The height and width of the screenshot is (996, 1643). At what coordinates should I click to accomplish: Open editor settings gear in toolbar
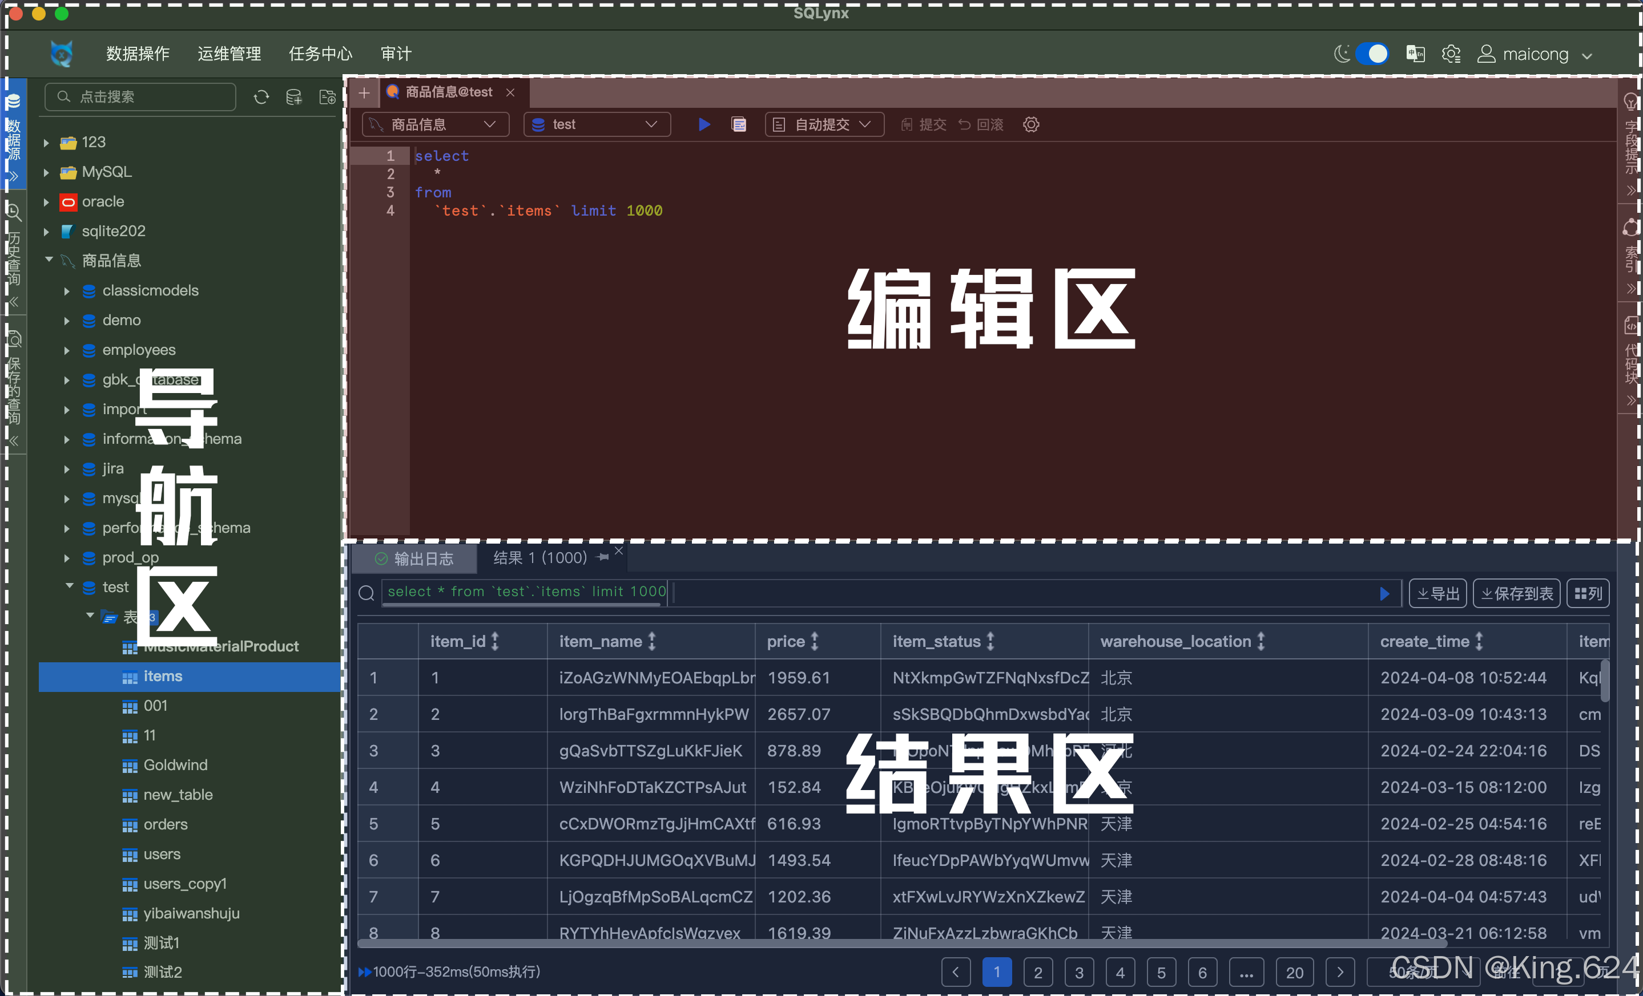1030,124
